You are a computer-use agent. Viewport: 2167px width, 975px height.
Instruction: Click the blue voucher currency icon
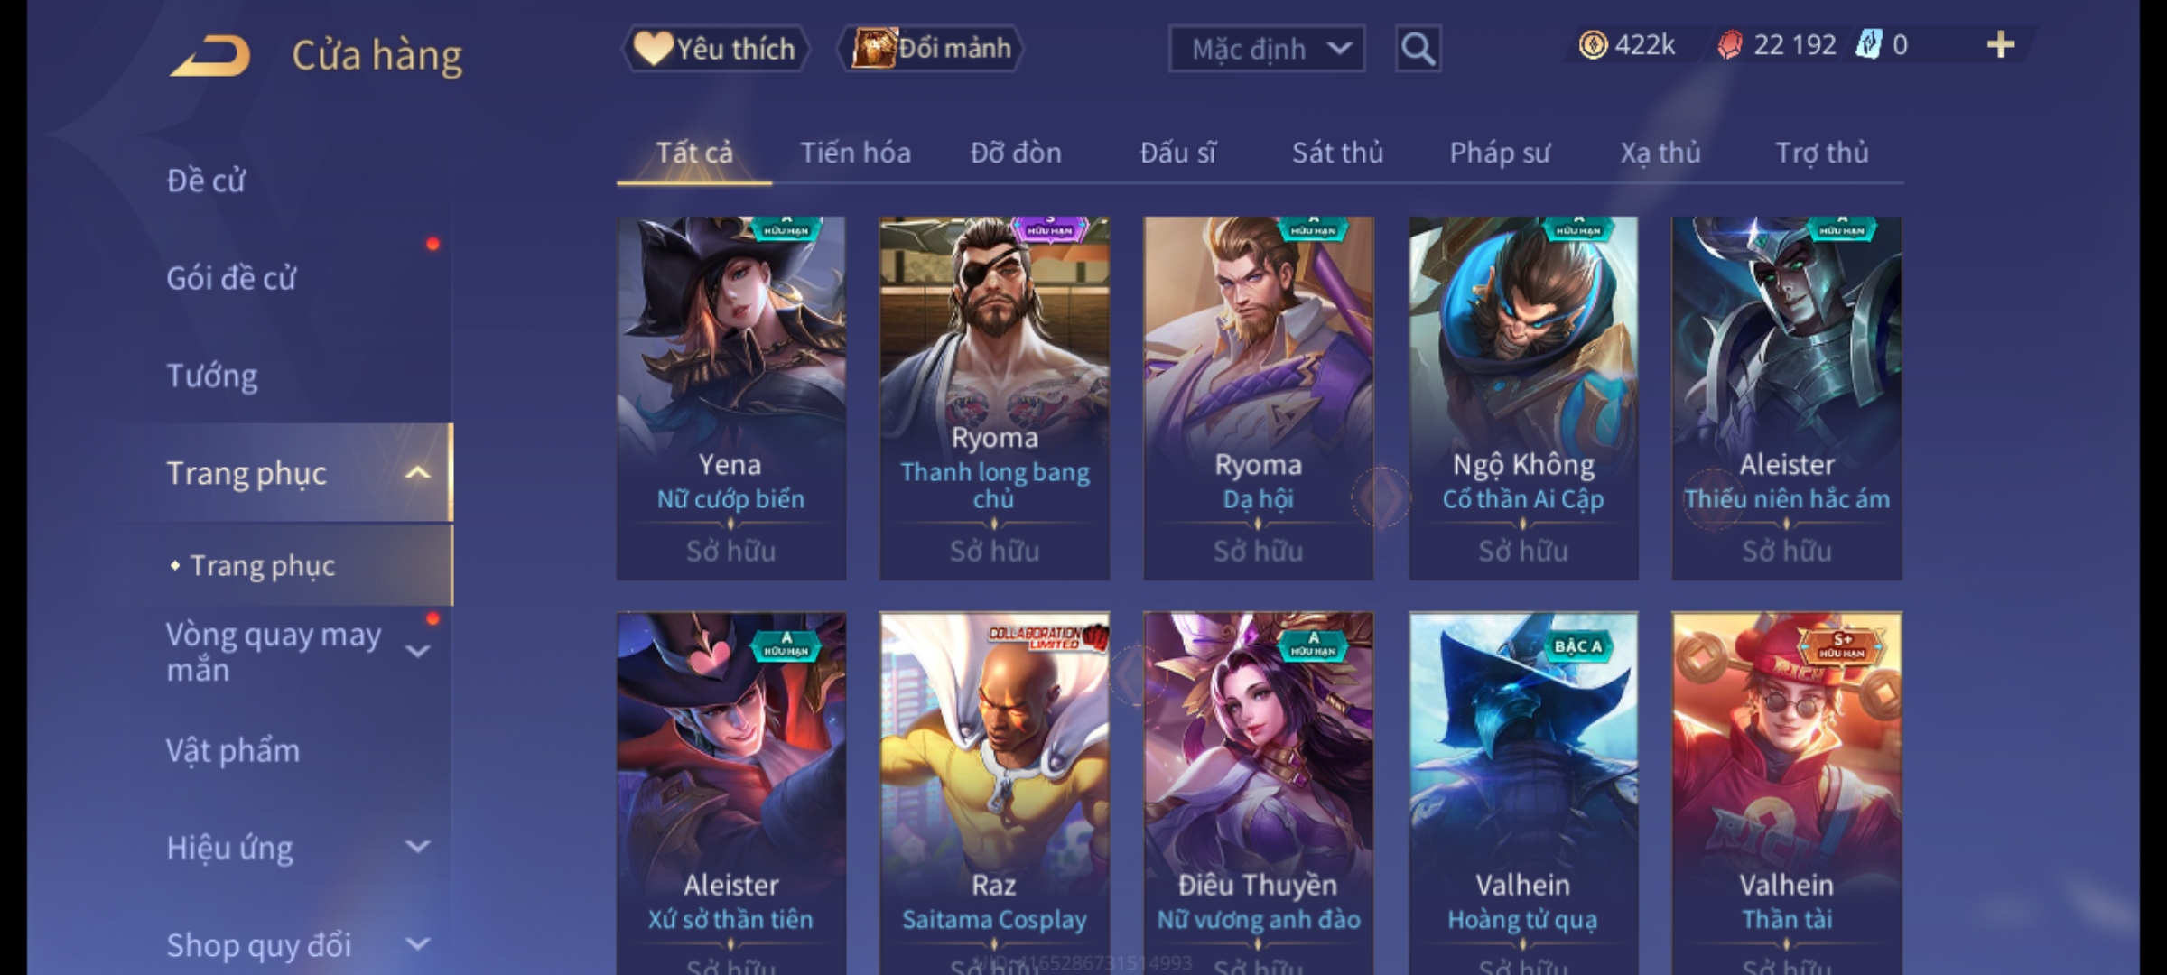click(1868, 45)
